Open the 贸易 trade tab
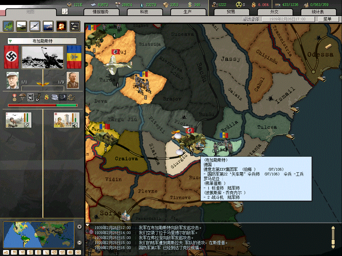 231,12
